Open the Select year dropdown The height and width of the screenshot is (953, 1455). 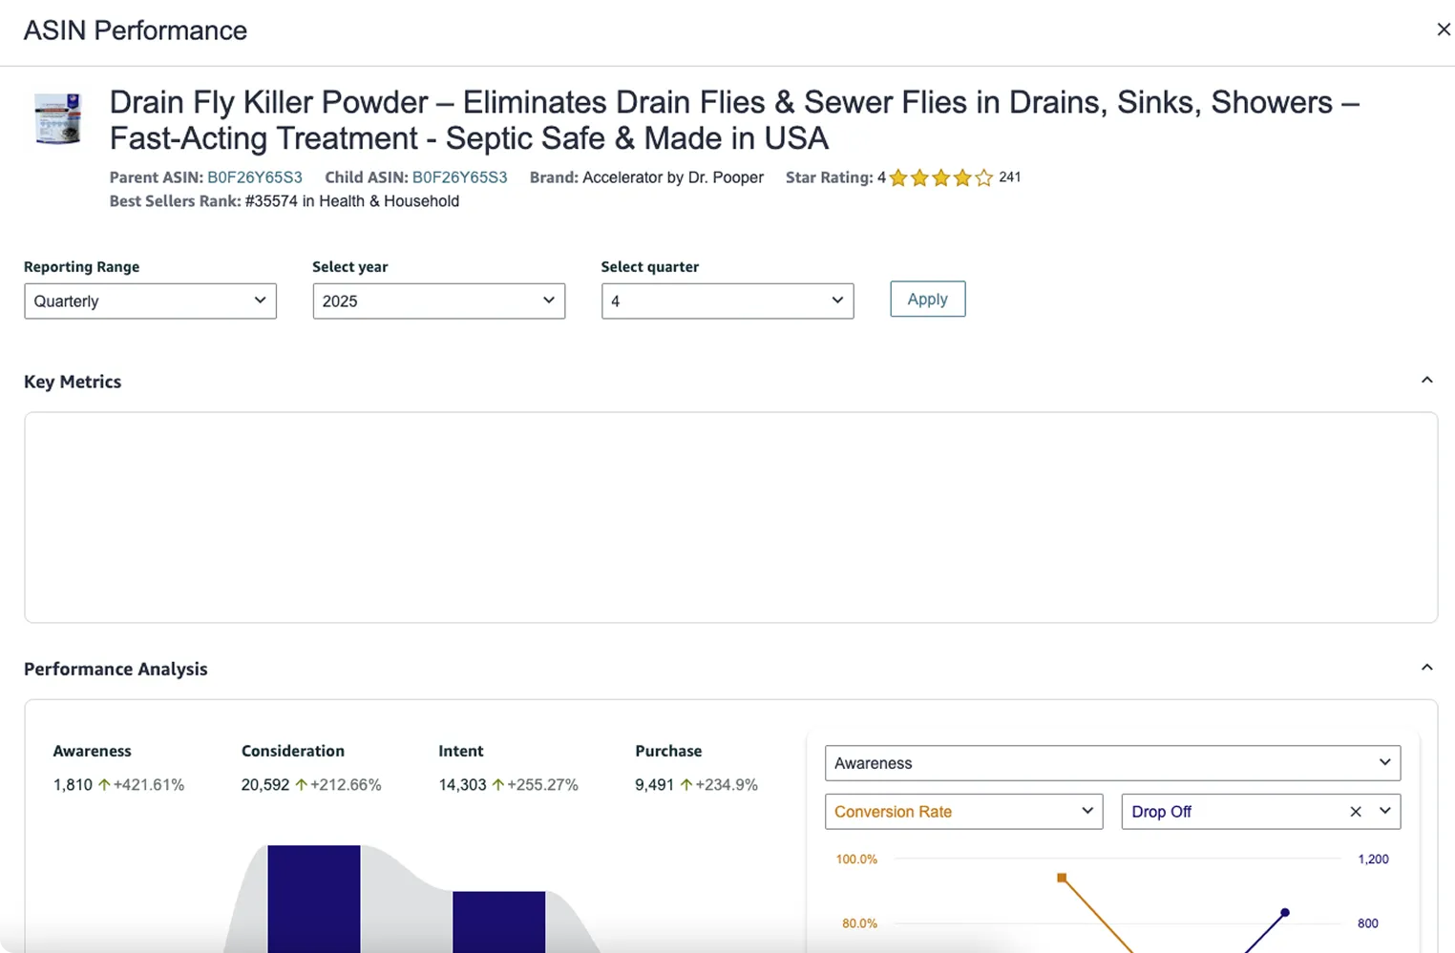438,300
